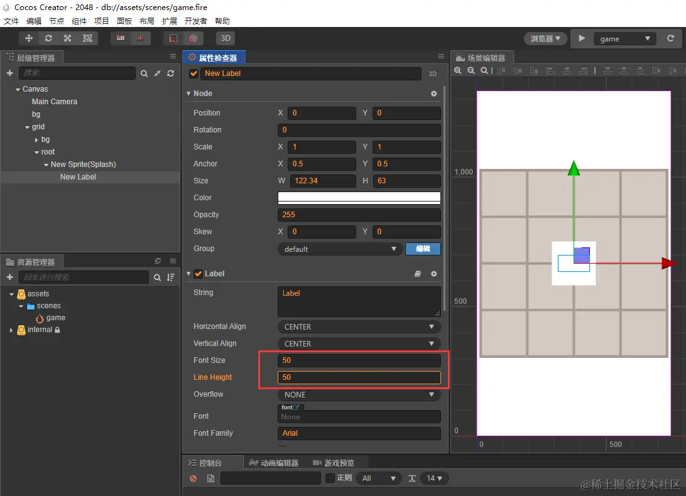This screenshot has width=686, height=496.
Task: Click the Font Size input field
Action: (x=359, y=360)
